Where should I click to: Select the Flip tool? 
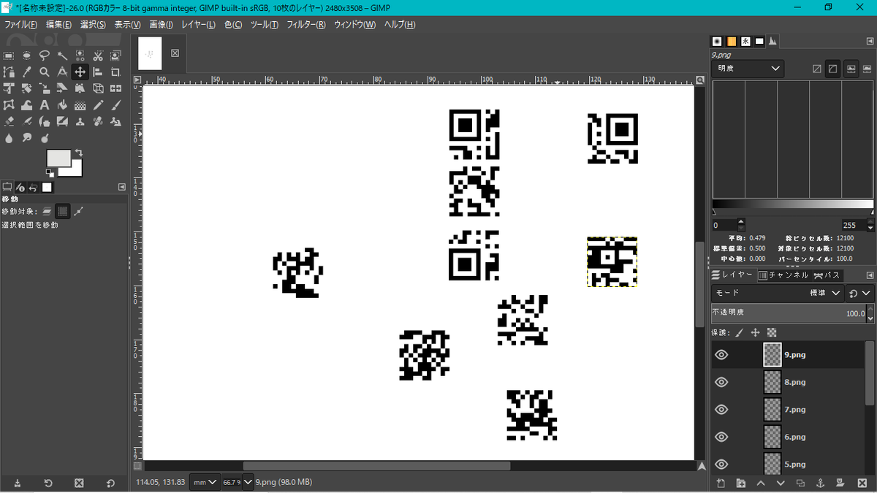click(x=115, y=88)
